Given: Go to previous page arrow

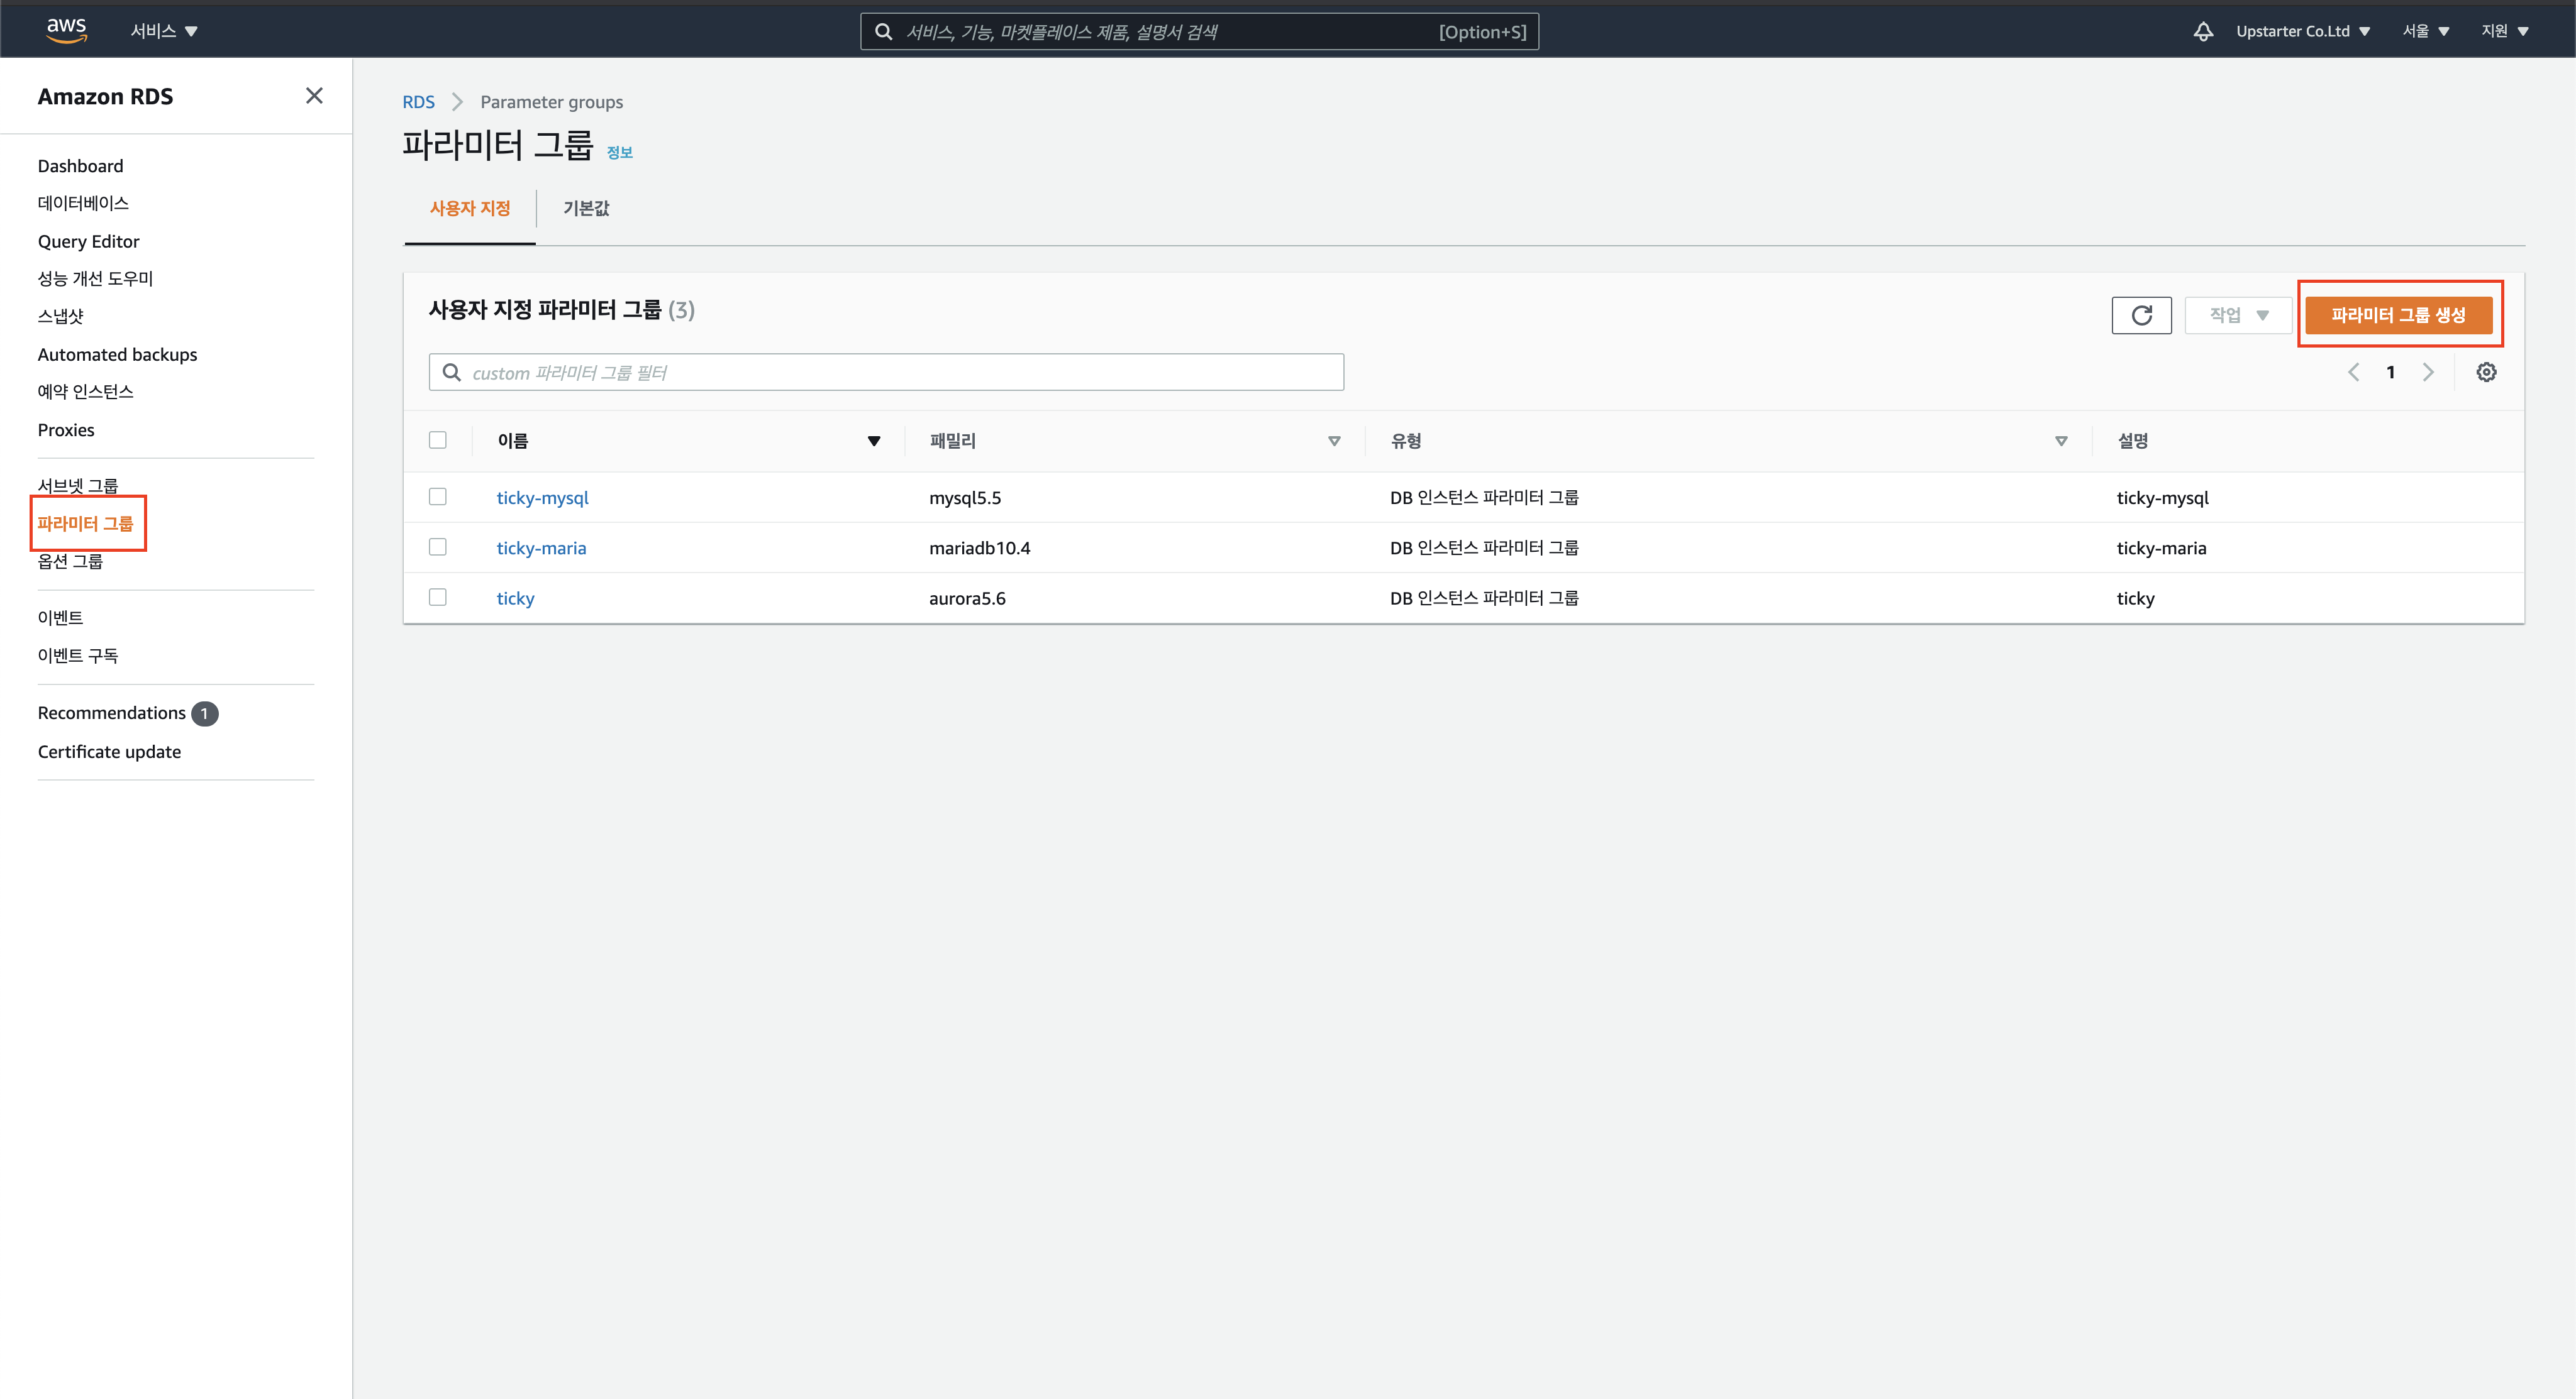Looking at the screenshot, I should pyautogui.click(x=2353, y=373).
